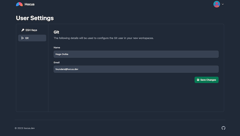
Task: Click the Hocus logo icon
Action: pyautogui.click(x=19, y=4)
